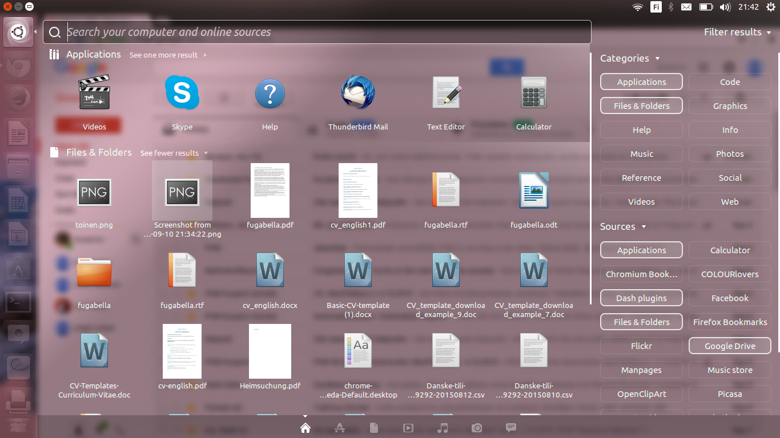
Task: Launch the Text Editor app
Action: [x=446, y=92]
